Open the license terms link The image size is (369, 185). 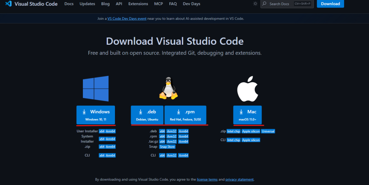[x=208, y=179]
